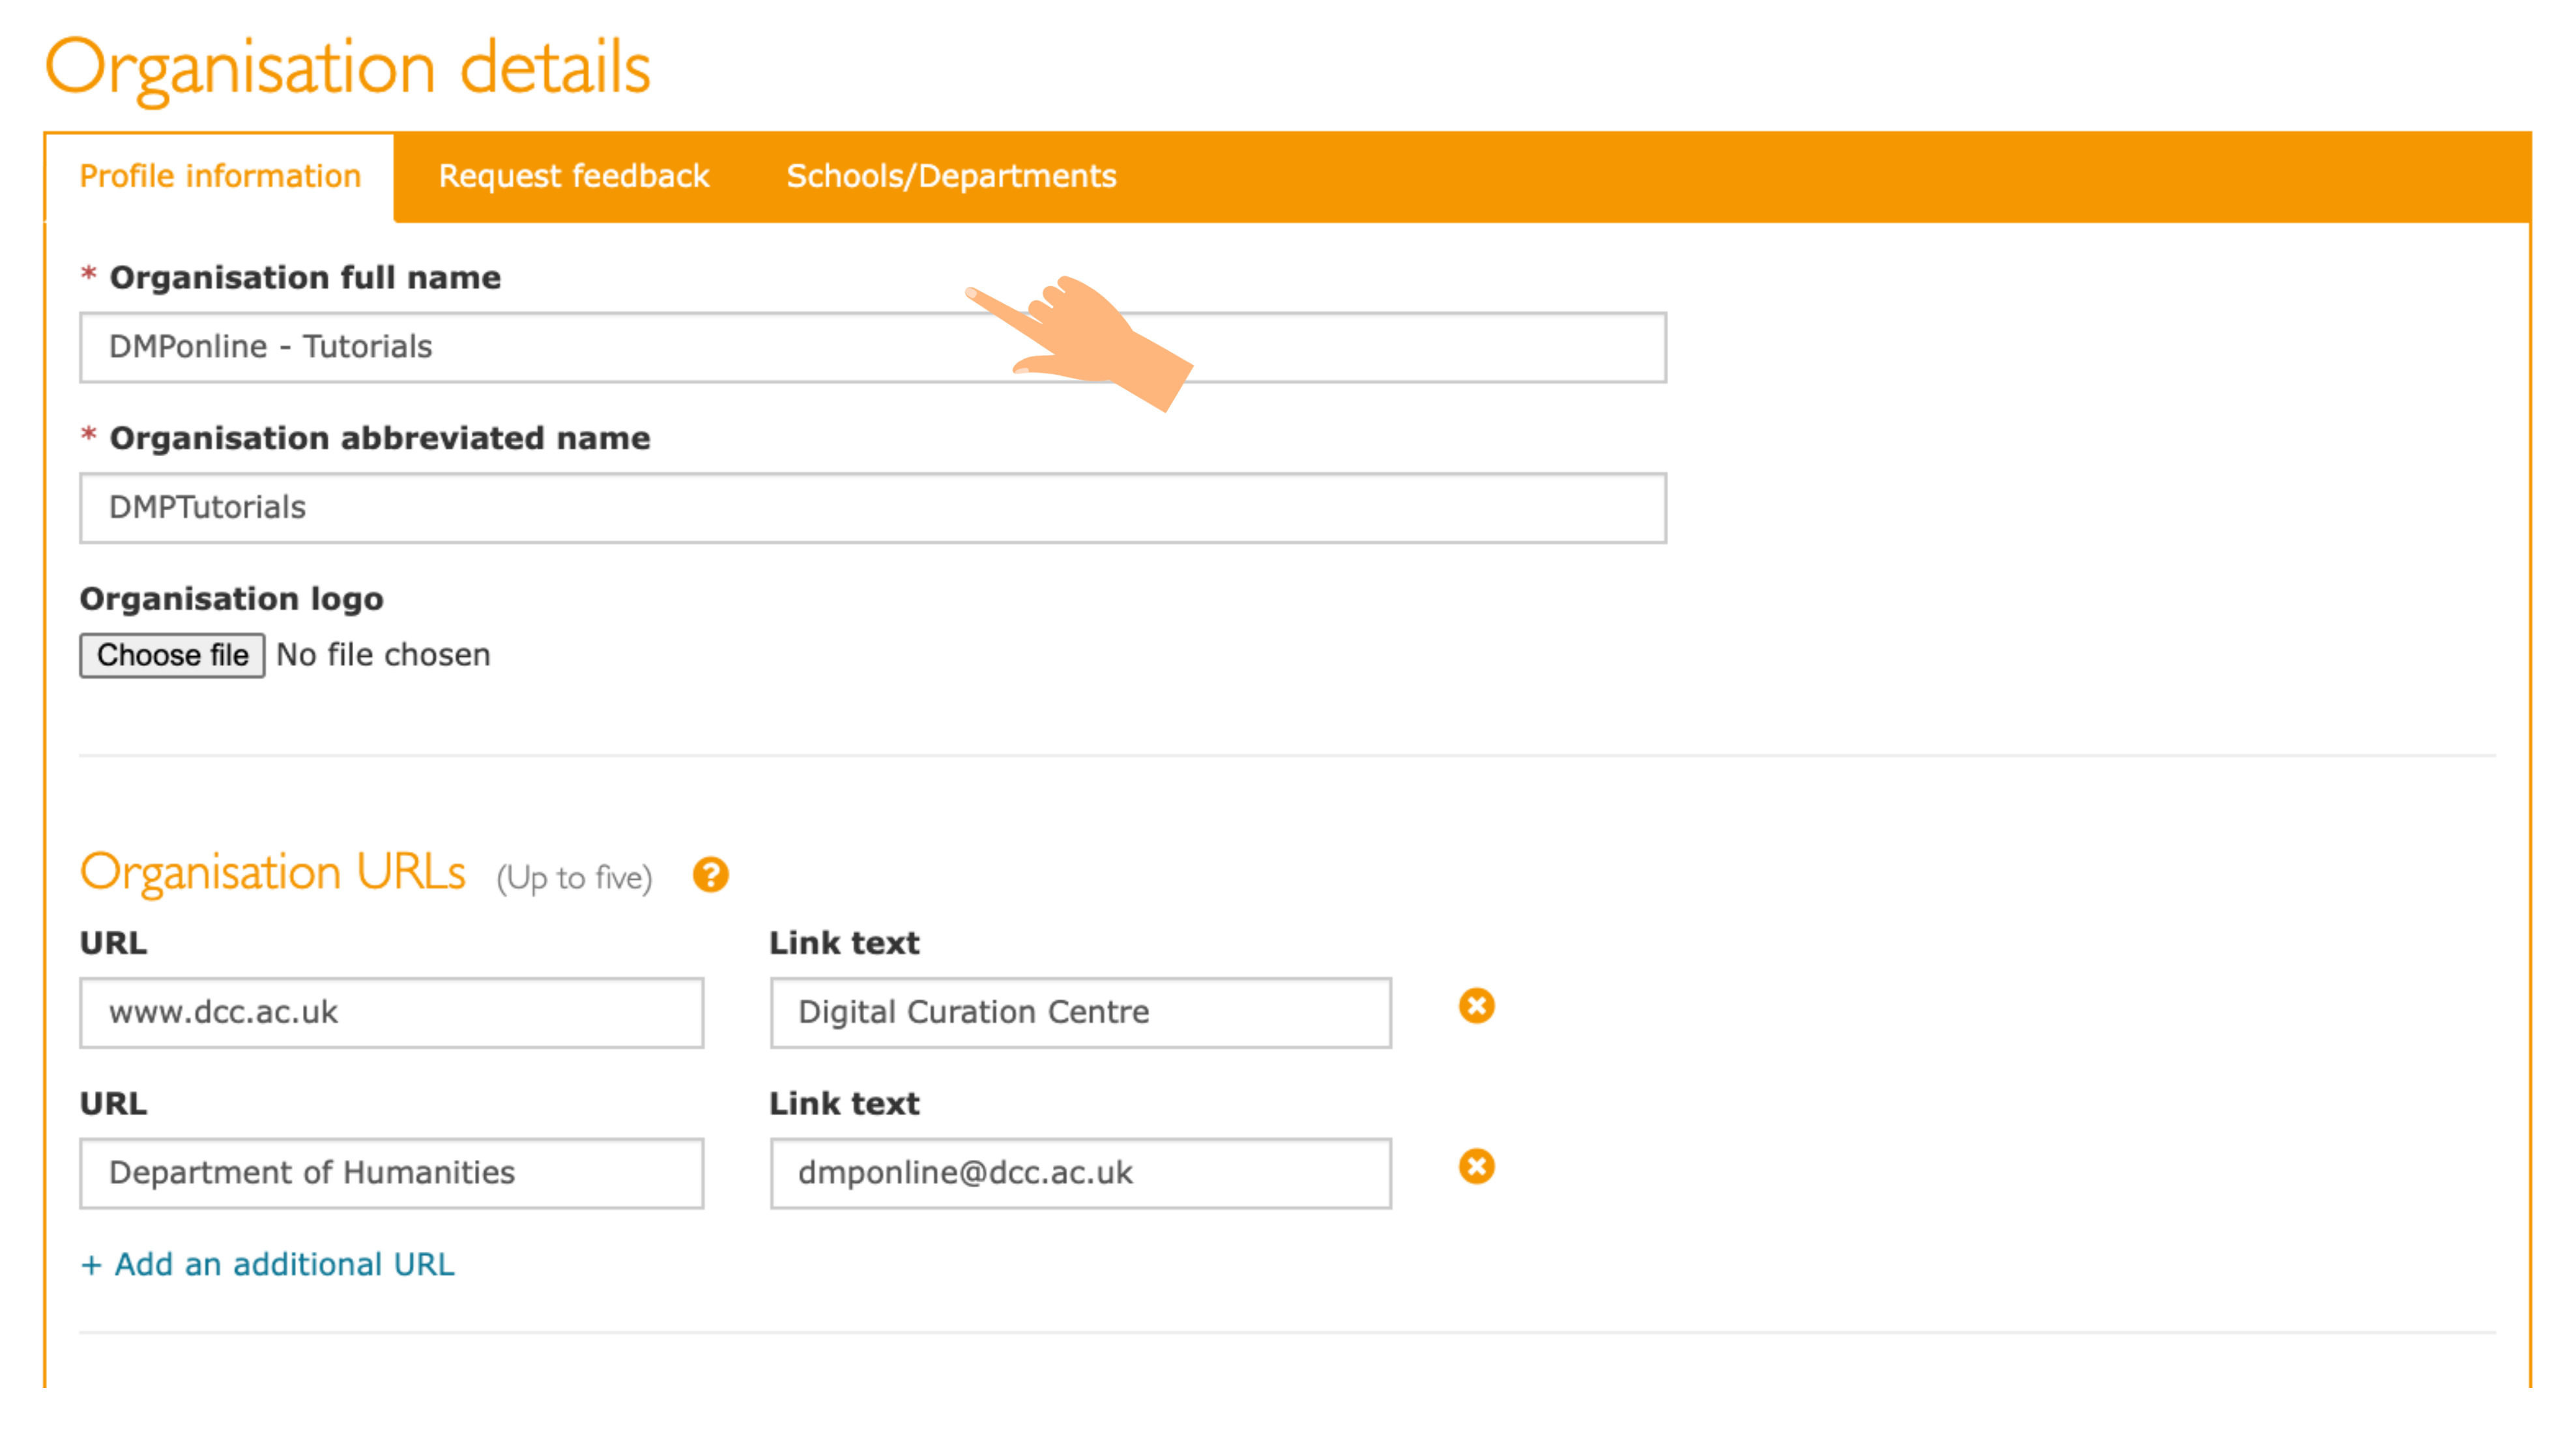The image size is (2576, 1446).
Task: Click the Organisation URLs section heading
Action: [272, 873]
